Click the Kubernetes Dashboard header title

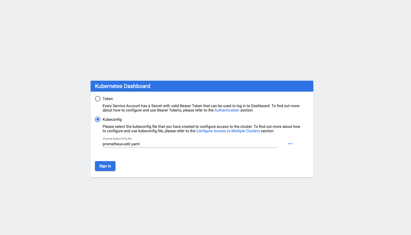point(123,86)
